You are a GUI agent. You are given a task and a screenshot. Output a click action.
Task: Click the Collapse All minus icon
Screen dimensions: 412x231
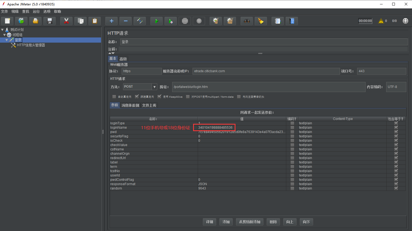(x=126, y=21)
